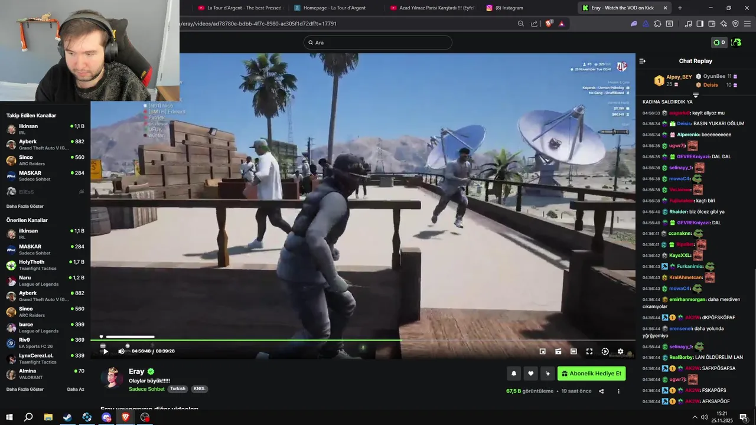This screenshot has height=425, width=756.
Task: Click the notification bell for Eray
Action: tap(514, 373)
